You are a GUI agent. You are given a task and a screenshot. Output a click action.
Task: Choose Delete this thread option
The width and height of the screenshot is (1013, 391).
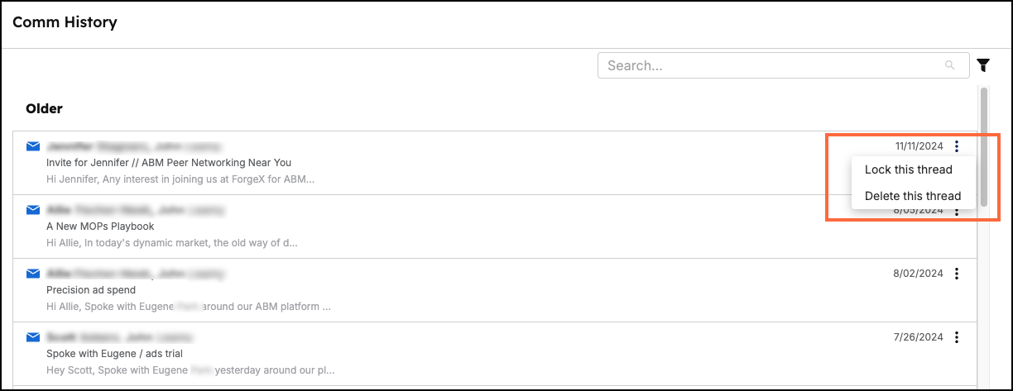913,196
